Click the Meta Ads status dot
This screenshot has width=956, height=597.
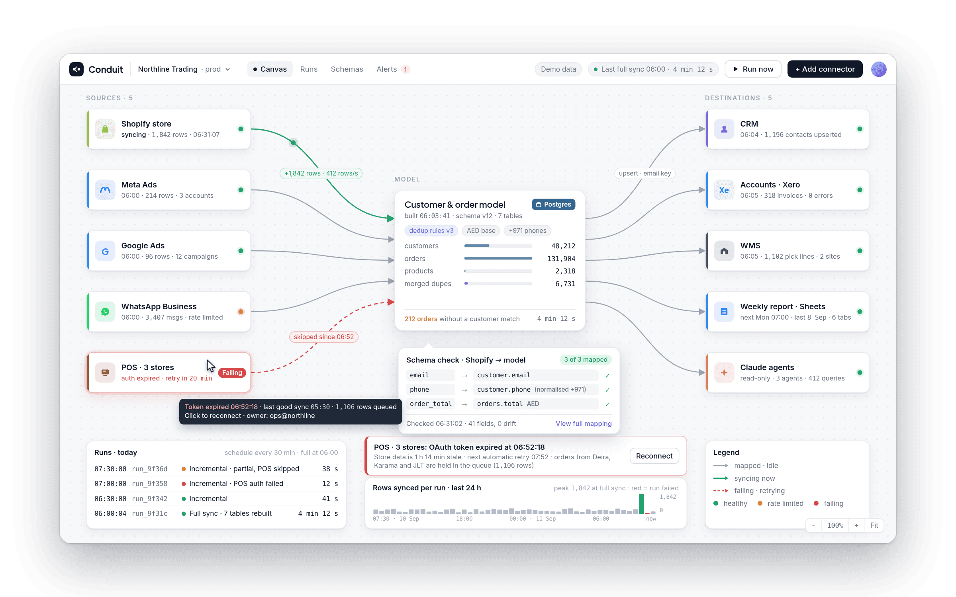241,190
